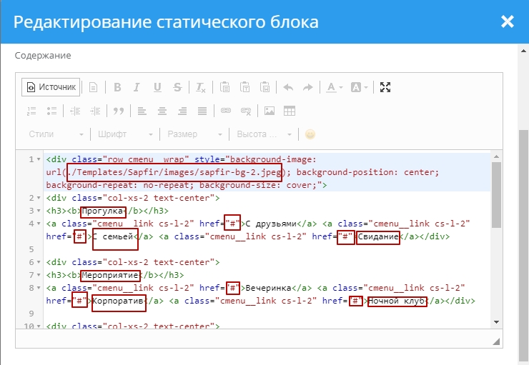Screen dimensions: 529x365
Task: Maximize the editor with the fullscreen icon
Action: pos(386,87)
